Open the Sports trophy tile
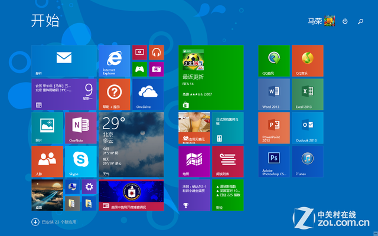The width and height of the screenshot is (378, 236). (194, 195)
